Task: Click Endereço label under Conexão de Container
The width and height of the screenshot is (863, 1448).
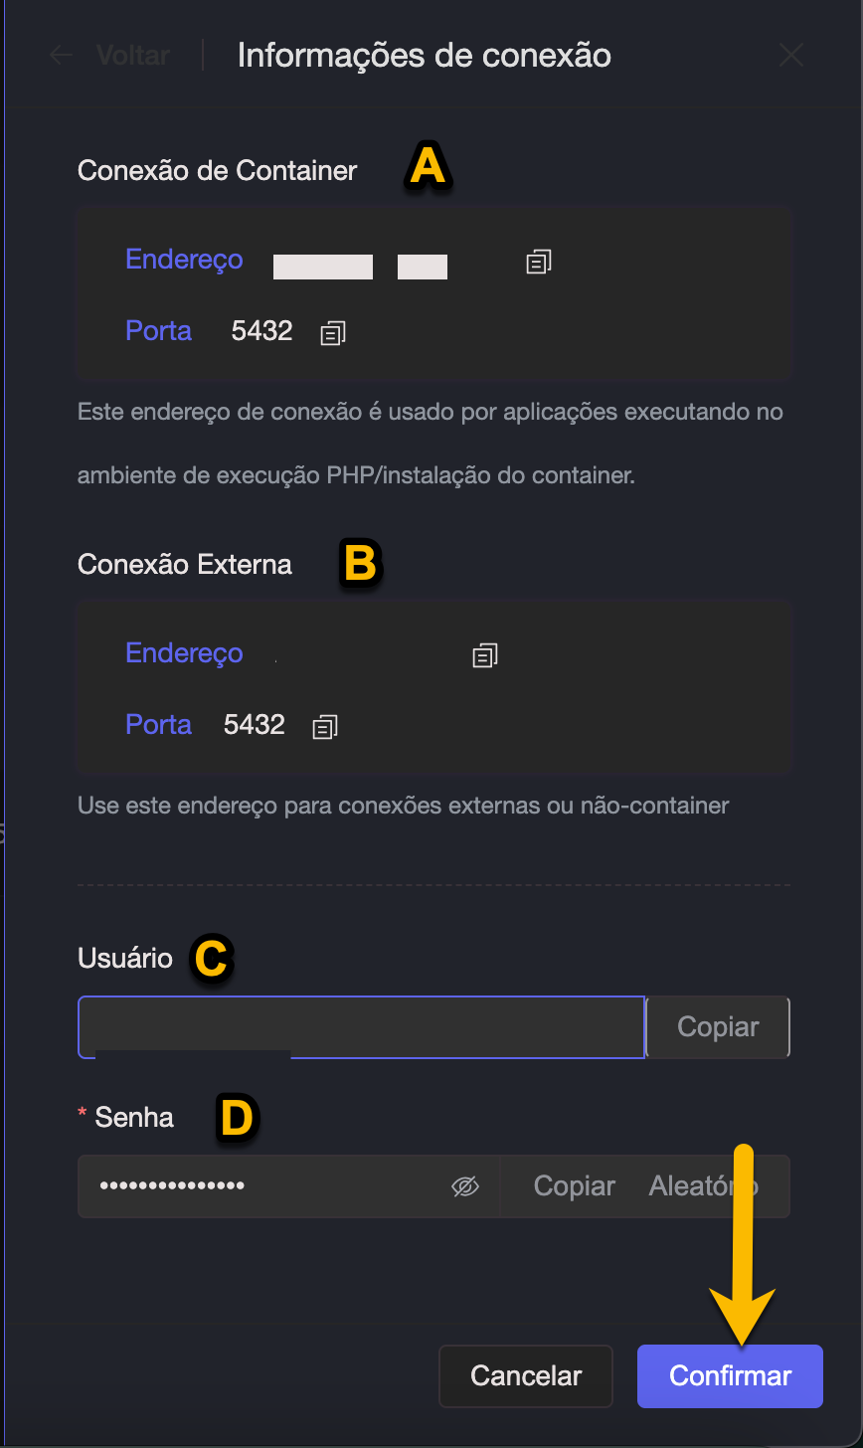Action: (x=184, y=260)
